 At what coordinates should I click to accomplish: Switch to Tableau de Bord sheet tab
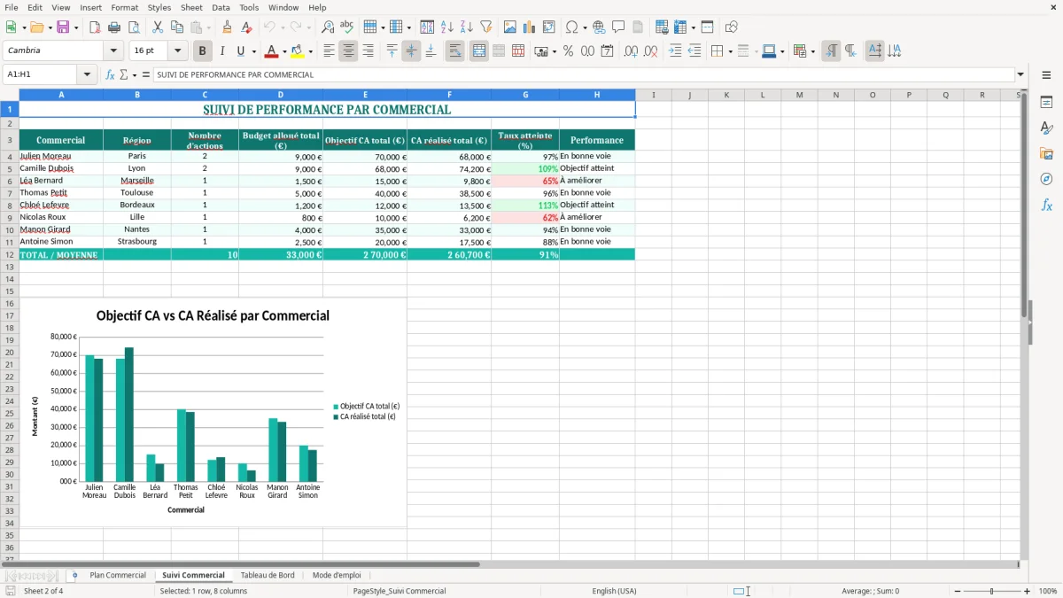[x=268, y=575]
